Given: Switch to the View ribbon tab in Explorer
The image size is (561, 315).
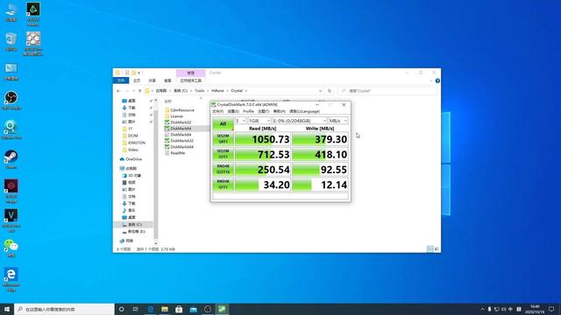Looking at the screenshot, I should pyautogui.click(x=167, y=80).
